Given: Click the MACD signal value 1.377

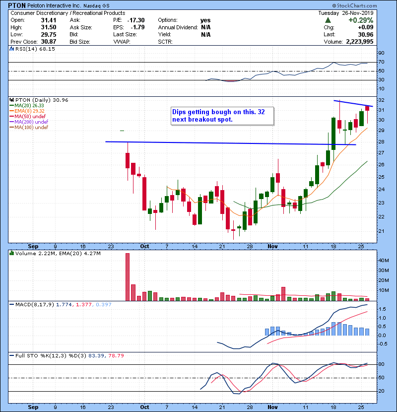Looking at the screenshot, I should tap(84, 305).
